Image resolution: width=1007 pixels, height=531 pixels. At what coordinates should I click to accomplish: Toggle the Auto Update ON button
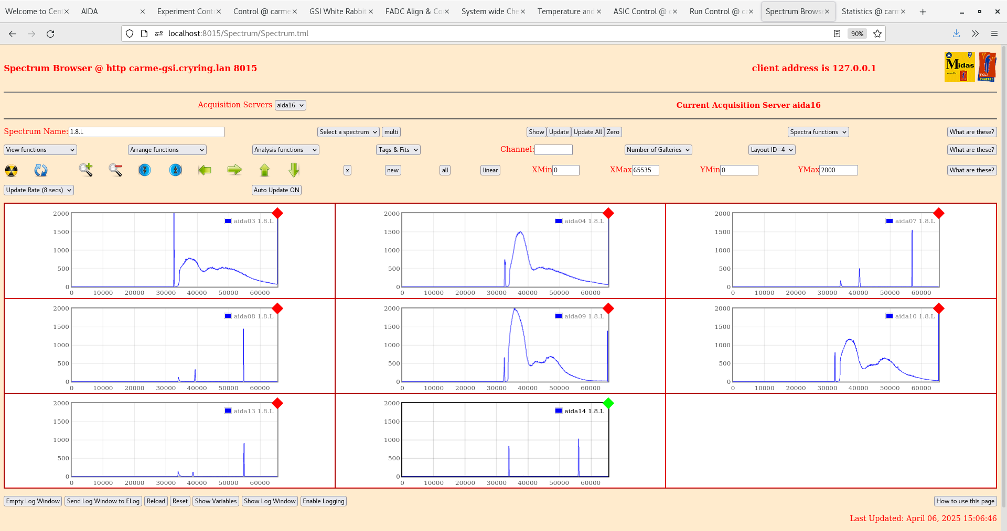pyautogui.click(x=276, y=190)
